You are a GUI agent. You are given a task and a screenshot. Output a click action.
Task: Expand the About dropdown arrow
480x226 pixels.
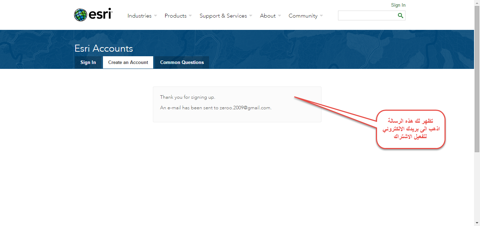pos(279,16)
